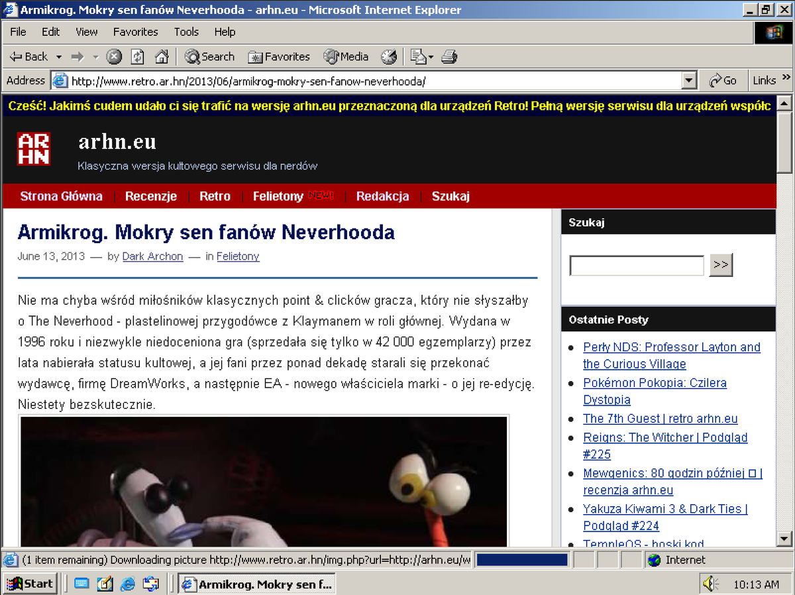The image size is (795, 595).
Task: Go back with the Back arrow button
Action: pos(28,57)
